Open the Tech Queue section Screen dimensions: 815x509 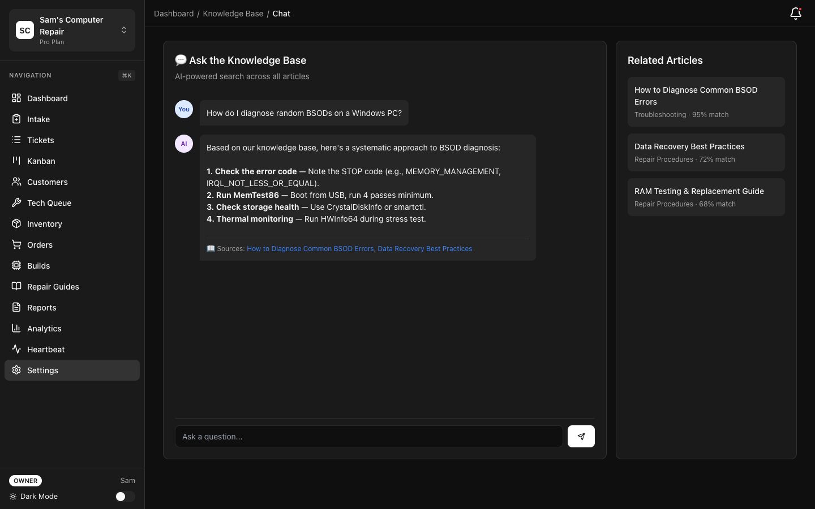pyautogui.click(x=48, y=202)
